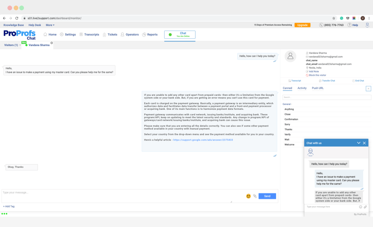The height and width of the screenshot is (227, 373).
Task: Go to the Home dashboard
Action: (50, 35)
